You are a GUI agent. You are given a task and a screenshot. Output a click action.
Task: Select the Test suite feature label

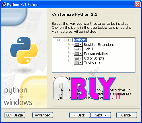[x=92, y=63]
